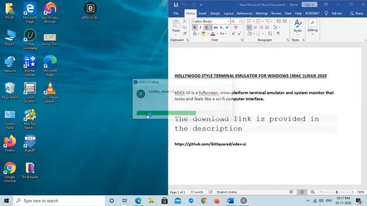The height and width of the screenshot is (206, 367).
Task: Expand the Numbering list dropdown arrow
Action: (x=263, y=21)
